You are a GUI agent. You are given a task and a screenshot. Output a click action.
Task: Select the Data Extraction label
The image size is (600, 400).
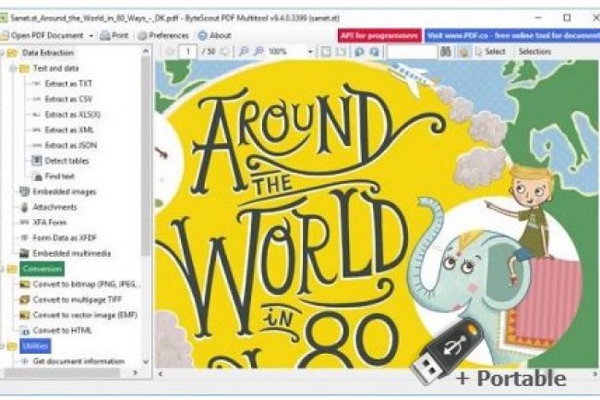coord(48,53)
